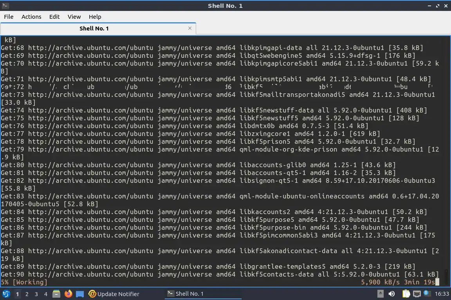451x300 pixels.
Task: Open the Help menu
Action: point(95,17)
